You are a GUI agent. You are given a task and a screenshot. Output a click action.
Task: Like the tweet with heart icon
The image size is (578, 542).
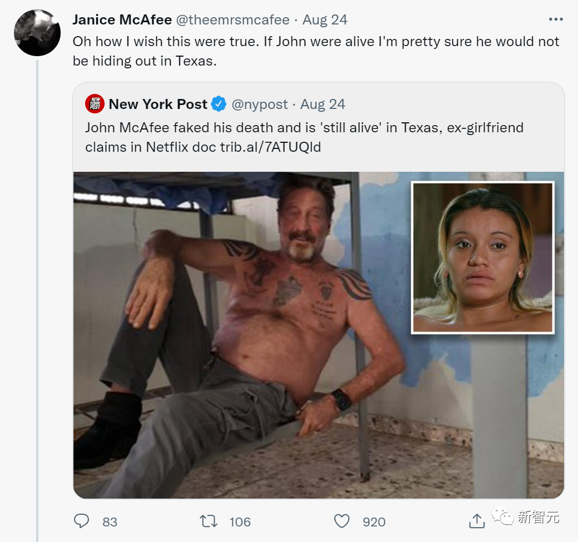pos(342,521)
